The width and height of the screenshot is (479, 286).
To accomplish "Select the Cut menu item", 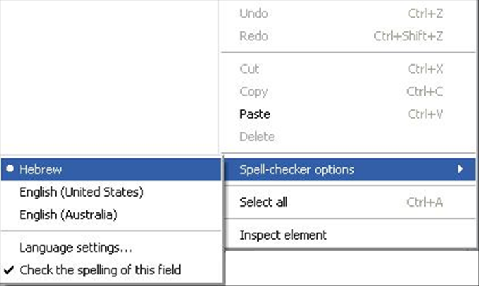I will coord(249,69).
